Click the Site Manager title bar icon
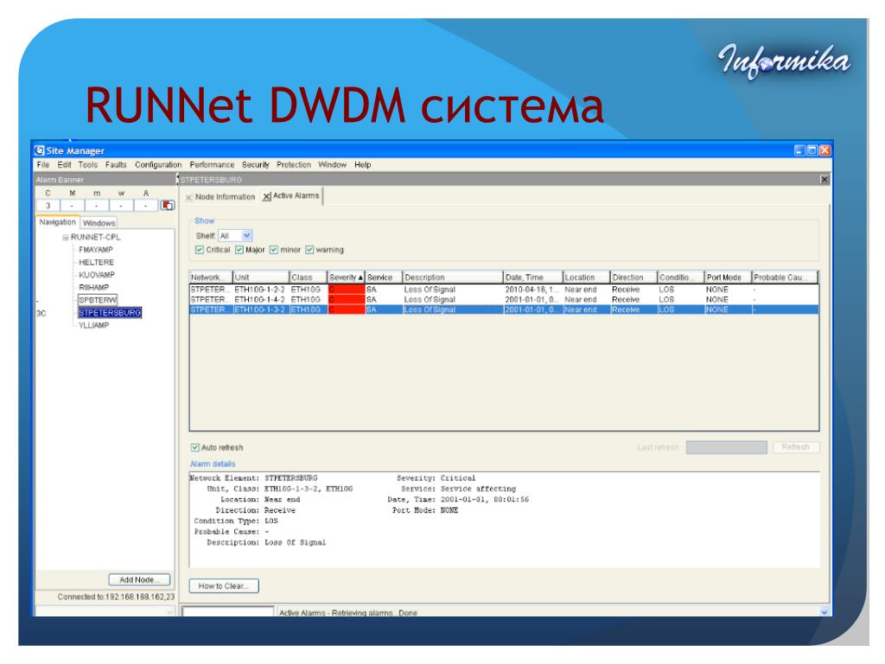This screenshot has width=885, height=664. (x=40, y=150)
